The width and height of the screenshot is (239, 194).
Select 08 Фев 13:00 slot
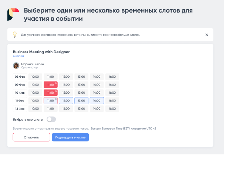click(81, 77)
